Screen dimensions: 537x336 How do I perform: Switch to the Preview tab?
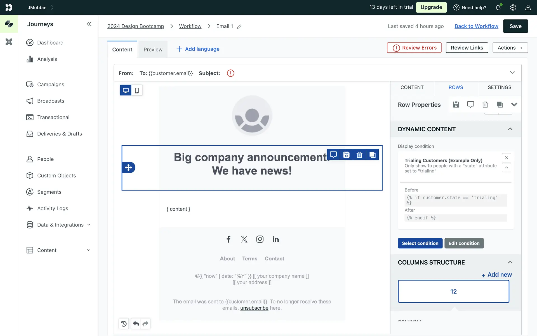[153, 50]
